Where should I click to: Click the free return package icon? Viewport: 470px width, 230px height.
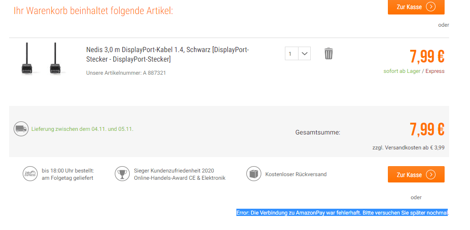pyautogui.click(x=254, y=174)
